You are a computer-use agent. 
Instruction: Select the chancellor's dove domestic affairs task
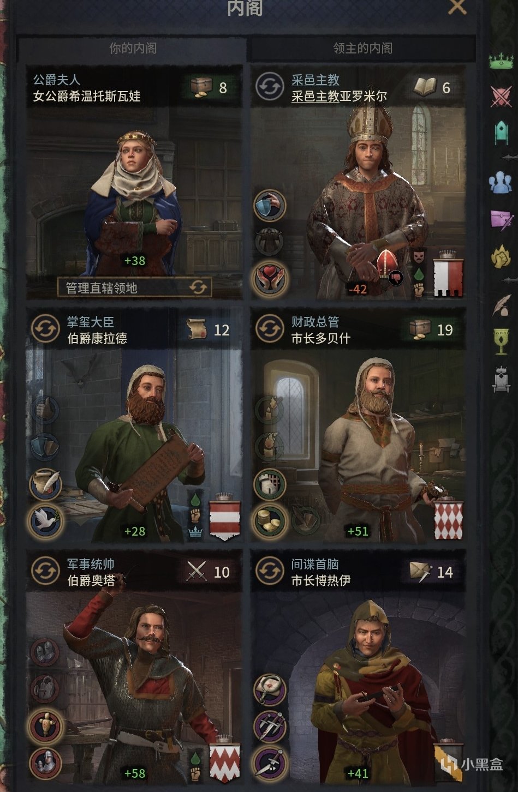pyautogui.click(x=46, y=520)
